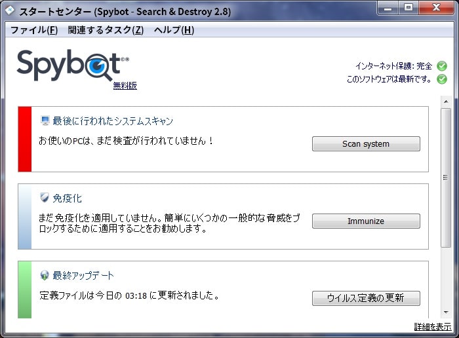Click the shield icon beside 免疫化
The image size is (459, 338).
45,198
